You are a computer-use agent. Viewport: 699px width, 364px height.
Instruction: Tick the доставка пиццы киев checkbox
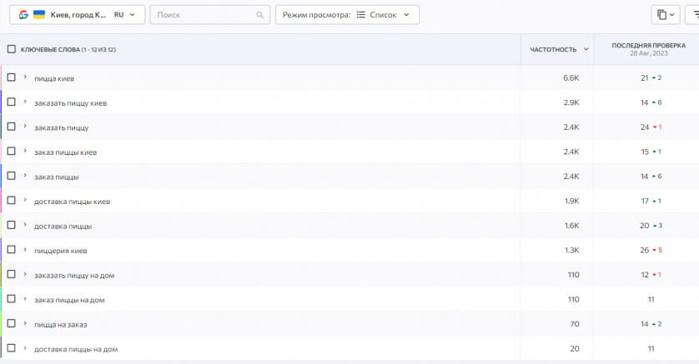coord(12,201)
